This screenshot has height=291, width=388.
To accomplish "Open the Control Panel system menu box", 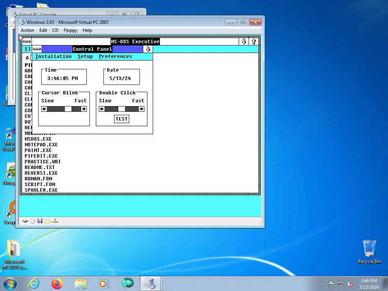I will coord(37,49).
